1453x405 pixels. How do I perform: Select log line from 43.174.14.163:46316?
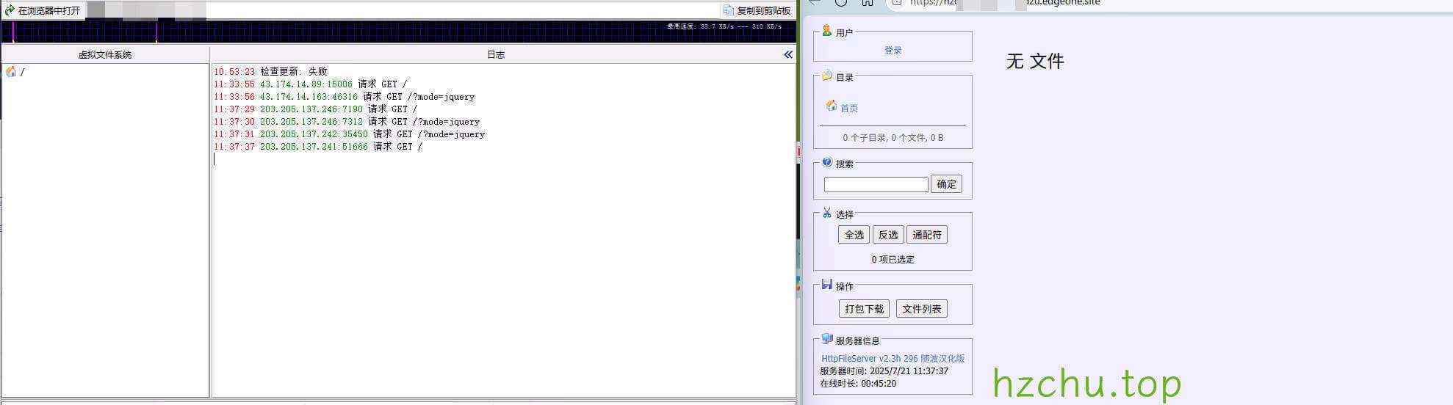(344, 97)
